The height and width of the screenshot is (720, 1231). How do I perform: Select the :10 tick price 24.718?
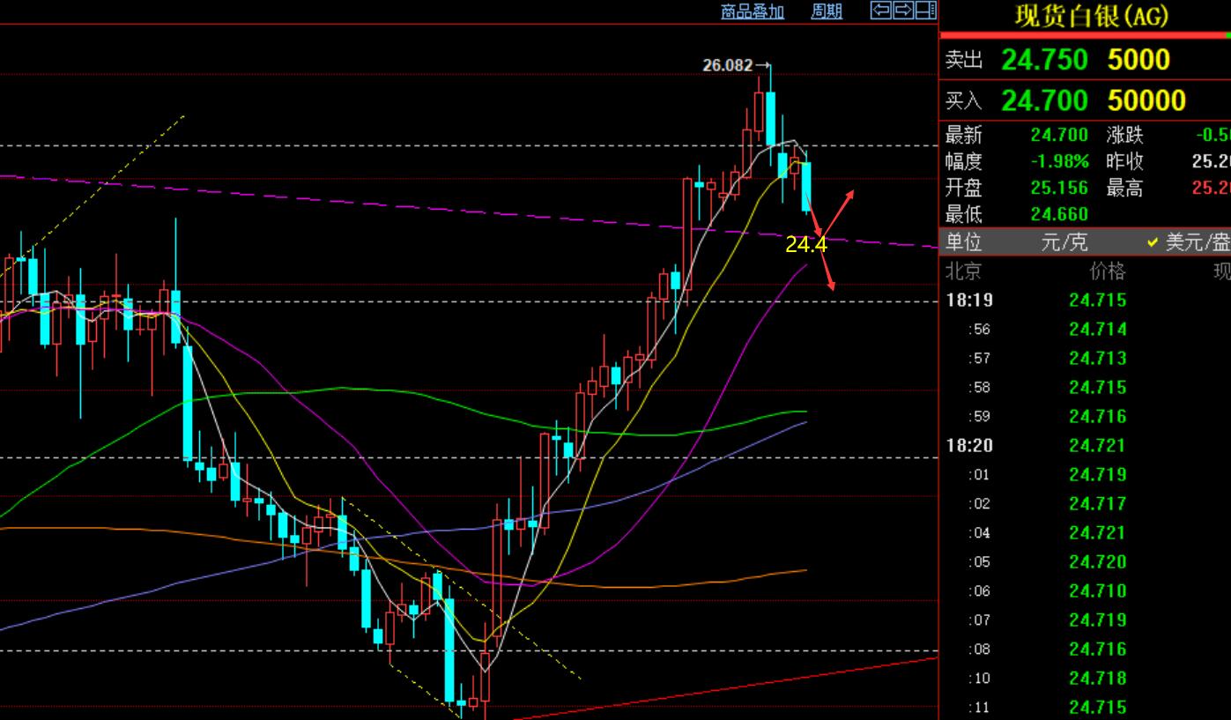point(1097,678)
